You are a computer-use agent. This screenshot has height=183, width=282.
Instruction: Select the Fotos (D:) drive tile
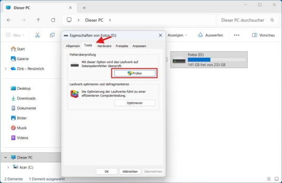209,60
